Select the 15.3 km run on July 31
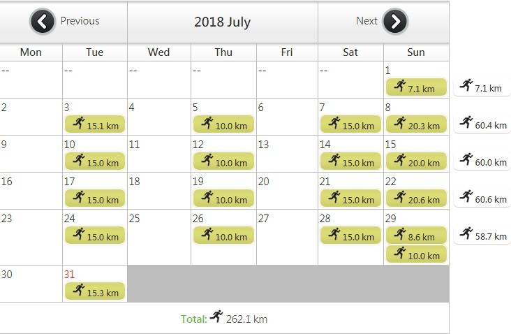 point(95,291)
